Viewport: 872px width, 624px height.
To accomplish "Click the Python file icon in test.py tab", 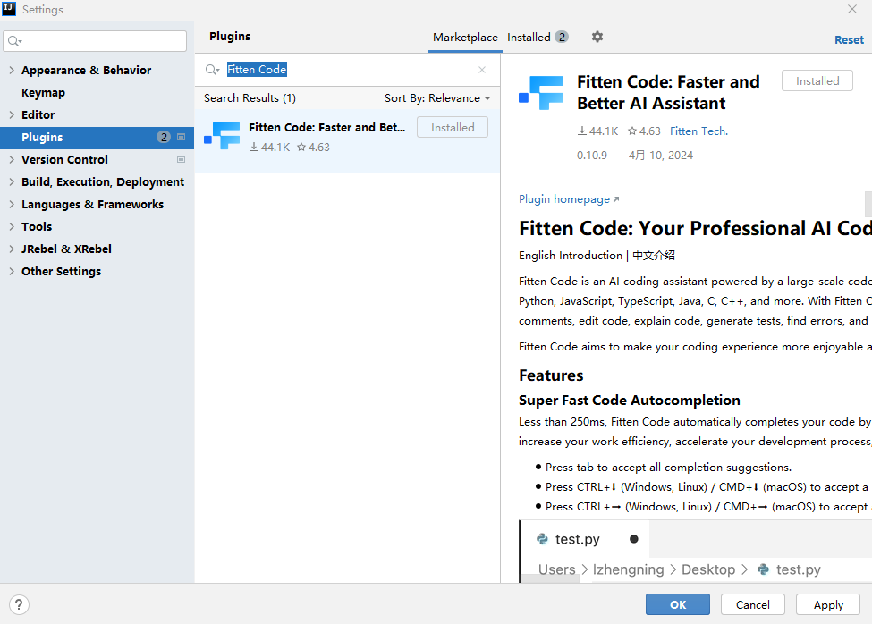I will (542, 539).
